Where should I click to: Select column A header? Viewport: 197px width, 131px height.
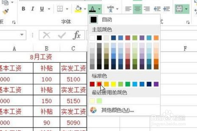click(x=16, y=48)
